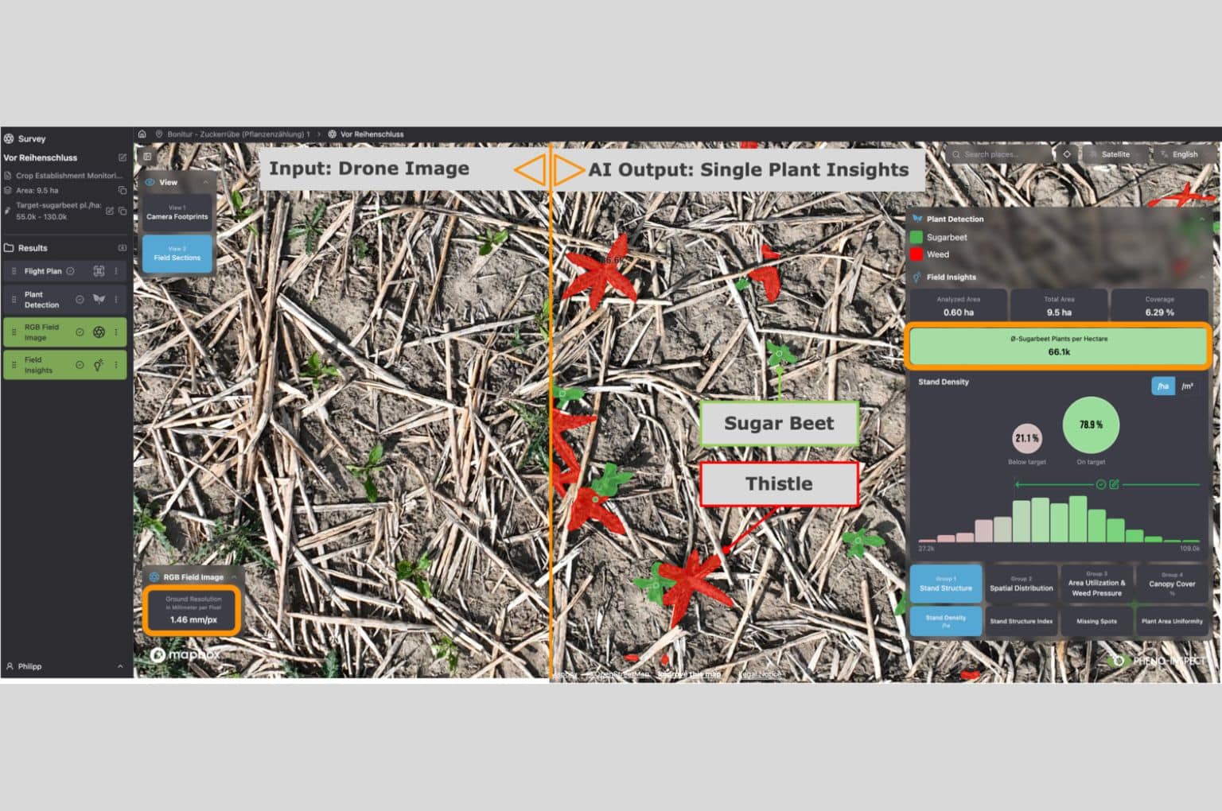Click the RGB Field Image aperture icon
Image resolution: width=1222 pixels, height=811 pixels.
click(x=99, y=332)
